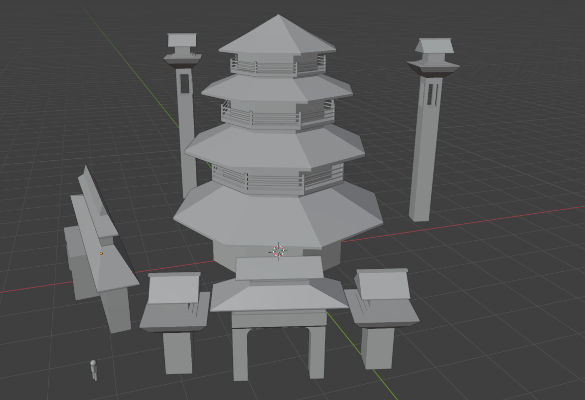The height and width of the screenshot is (400, 585).
Task: Click the pagoda's lowest widest roof tier
Action: click(278, 216)
